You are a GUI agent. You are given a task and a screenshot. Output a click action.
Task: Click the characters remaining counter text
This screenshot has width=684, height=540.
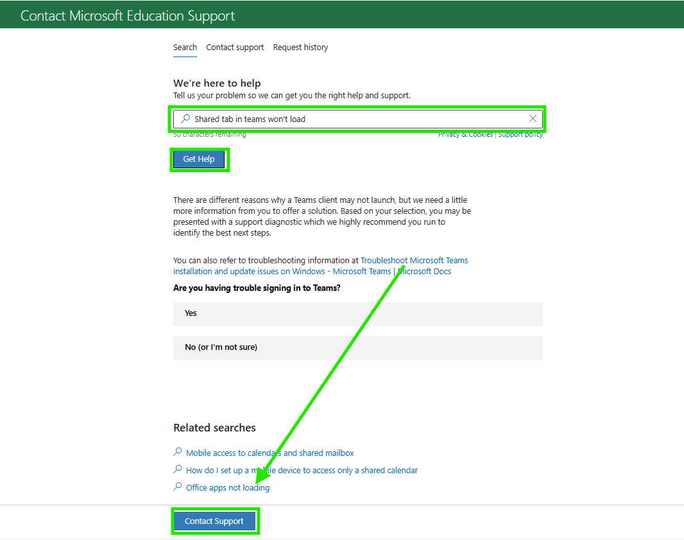pyautogui.click(x=209, y=134)
